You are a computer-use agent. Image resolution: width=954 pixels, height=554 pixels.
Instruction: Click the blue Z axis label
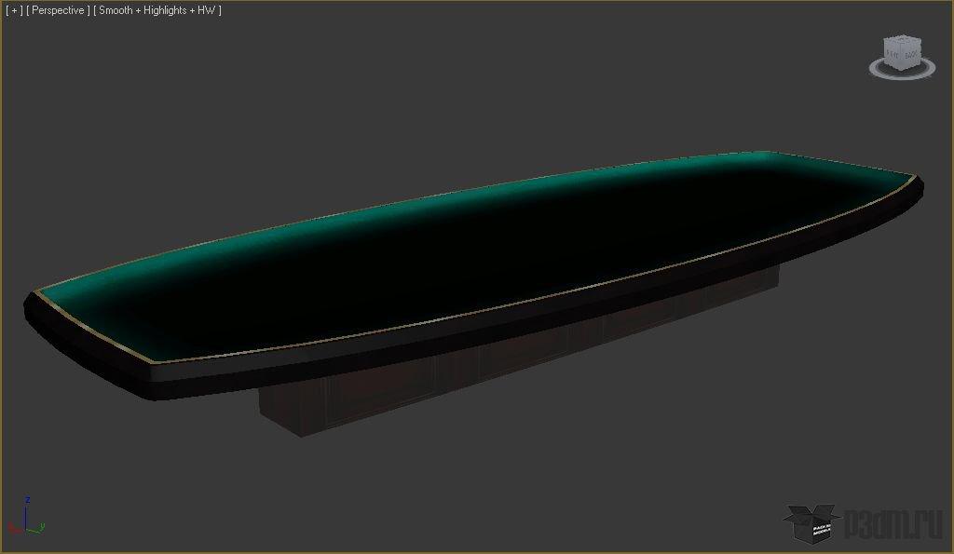click(28, 500)
